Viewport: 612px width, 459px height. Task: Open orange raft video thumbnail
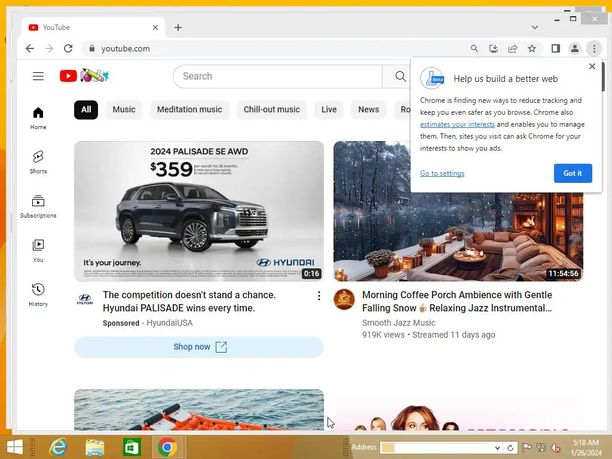tap(198, 410)
